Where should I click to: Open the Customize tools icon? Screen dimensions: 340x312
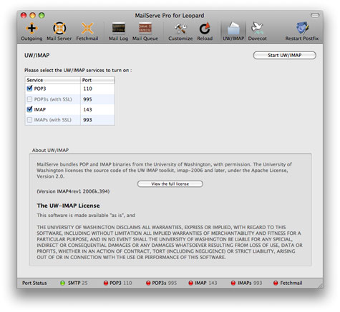[x=180, y=31]
